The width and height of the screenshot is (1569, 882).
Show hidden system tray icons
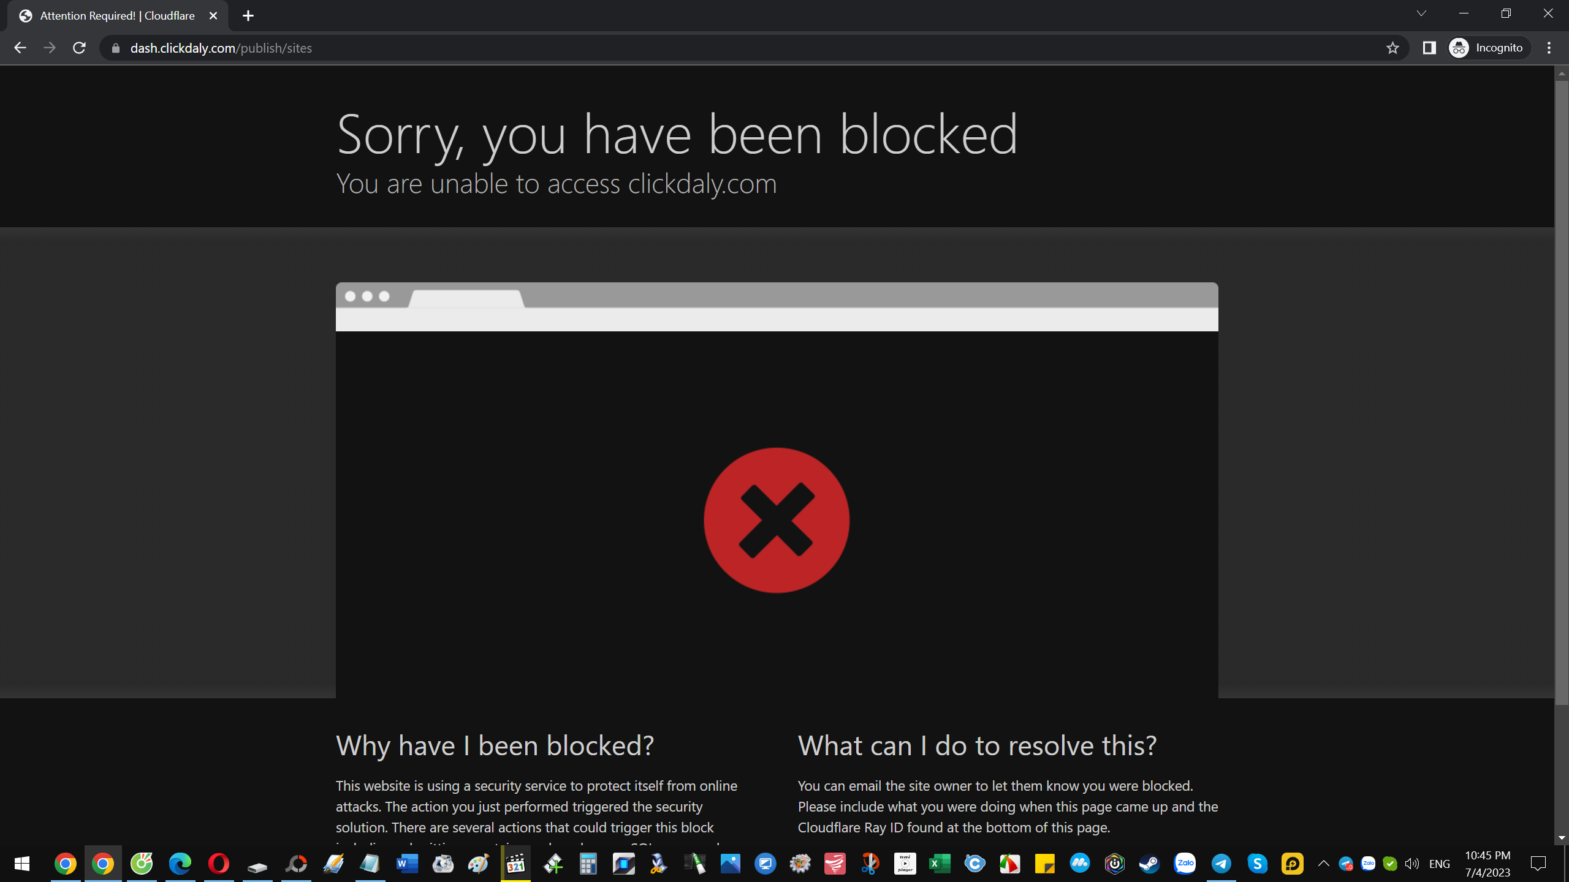[1324, 864]
